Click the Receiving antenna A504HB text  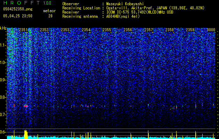101,16
